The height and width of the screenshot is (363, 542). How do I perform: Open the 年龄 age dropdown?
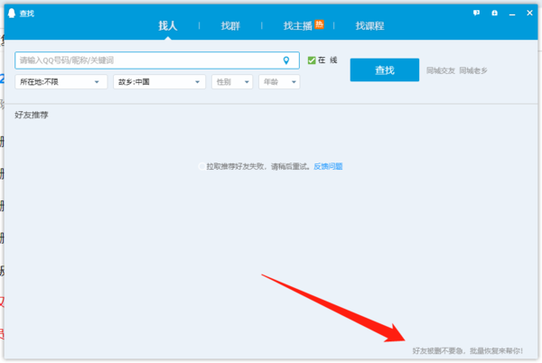click(279, 82)
